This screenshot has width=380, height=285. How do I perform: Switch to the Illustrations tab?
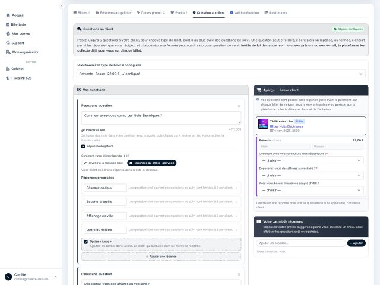[x=275, y=13]
